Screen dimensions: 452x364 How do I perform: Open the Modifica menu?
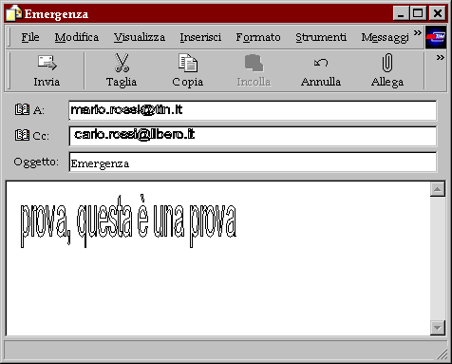pos(77,37)
